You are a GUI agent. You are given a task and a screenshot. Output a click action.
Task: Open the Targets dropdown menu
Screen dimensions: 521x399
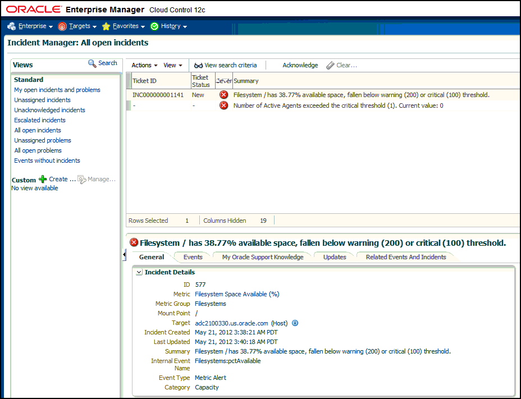pyautogui.click(x=83, y=26)
